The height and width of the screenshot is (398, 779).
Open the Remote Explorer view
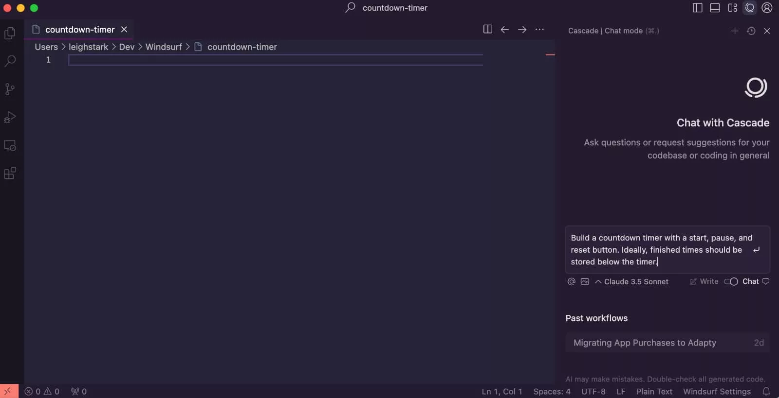click(10, 145)
